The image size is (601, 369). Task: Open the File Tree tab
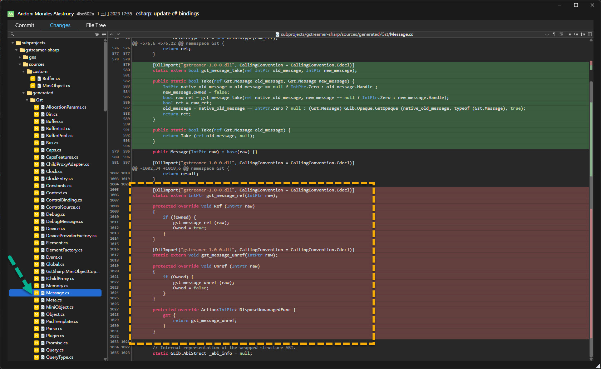pyautogui.click(x=96, y=25)
